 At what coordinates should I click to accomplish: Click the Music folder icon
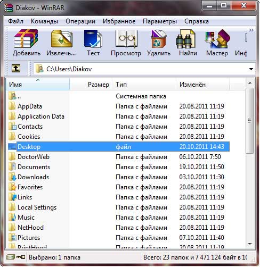click(12, 218)
